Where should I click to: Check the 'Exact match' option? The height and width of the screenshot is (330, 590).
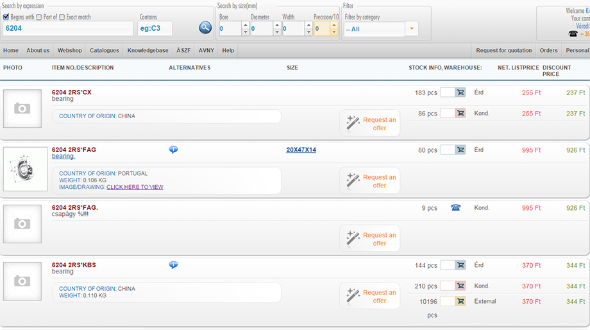point(62,17)
